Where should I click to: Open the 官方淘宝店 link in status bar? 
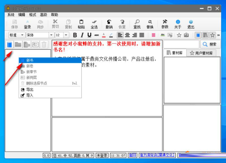click(157, 155)
